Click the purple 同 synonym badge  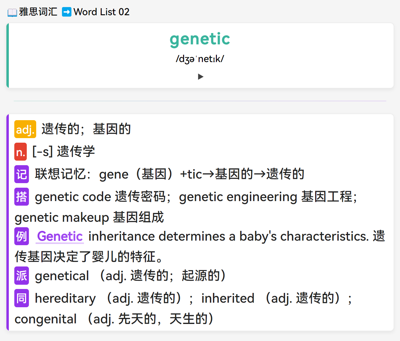click(22, 298)
